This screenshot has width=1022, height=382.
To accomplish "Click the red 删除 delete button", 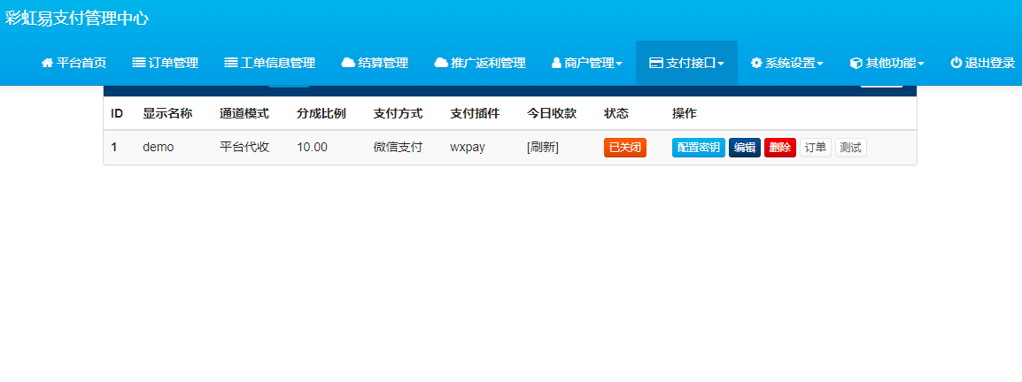I will point(779,148).
